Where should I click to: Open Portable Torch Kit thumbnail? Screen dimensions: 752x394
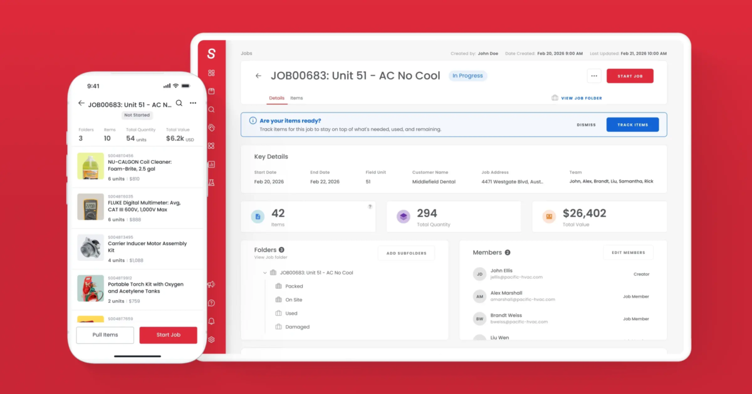click(x=91, y=288)
